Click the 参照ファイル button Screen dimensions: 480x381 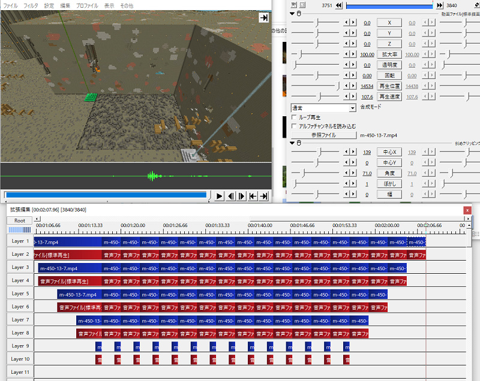pyautogui.click(x=323, y=135)
